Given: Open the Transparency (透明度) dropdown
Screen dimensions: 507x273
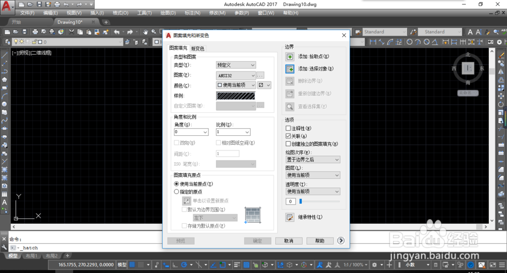Looking at the screenshot, I should pos(313,191).
